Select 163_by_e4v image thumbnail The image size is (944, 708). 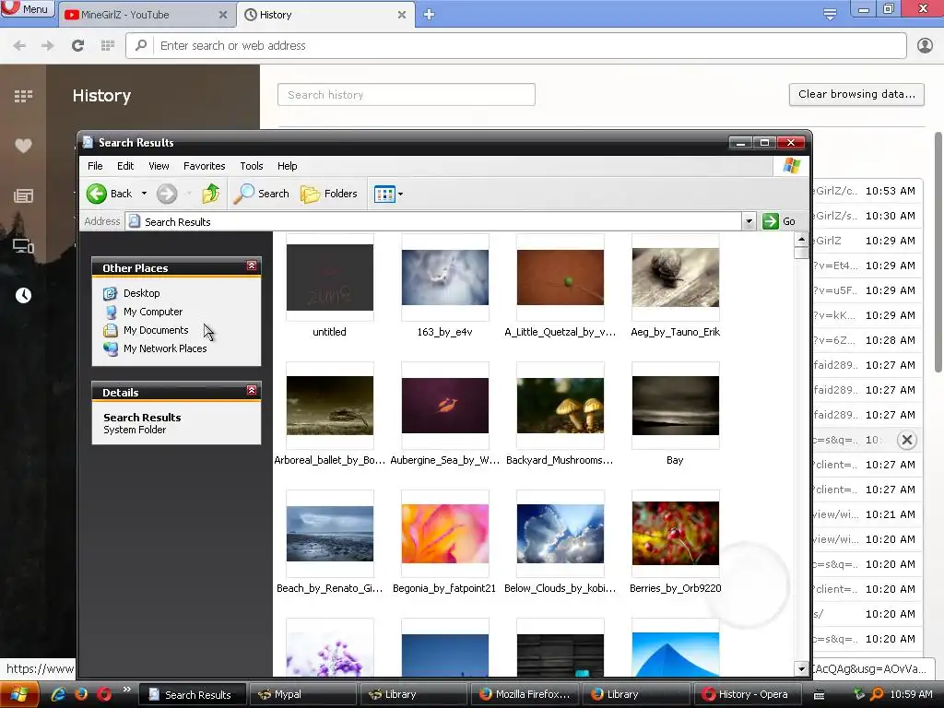(445, 277)
